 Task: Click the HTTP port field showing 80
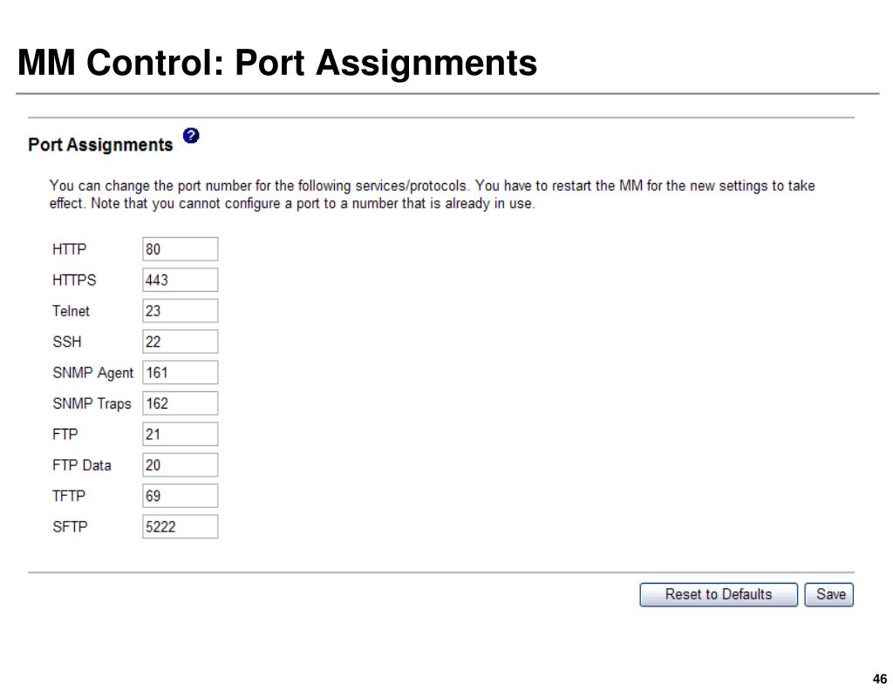coord(180,249)
